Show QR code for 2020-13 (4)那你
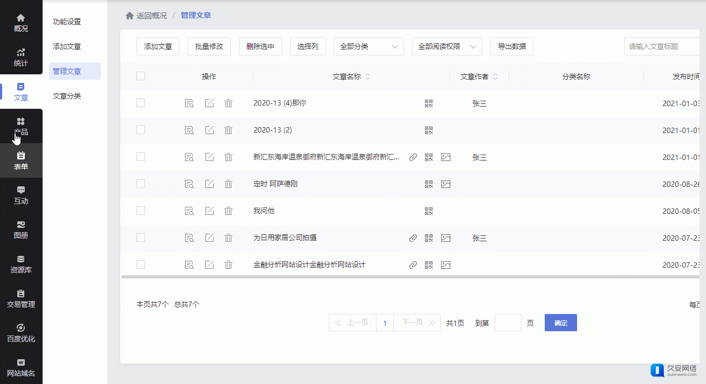The width and height of the screenshot is (706, 384). pos(429,103)
